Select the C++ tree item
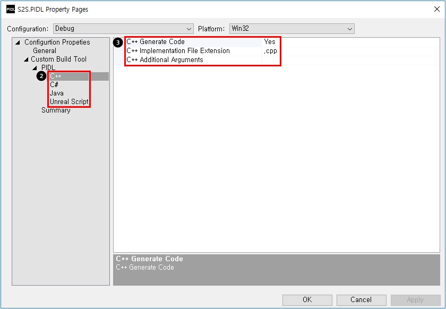Viewport: 446px width, 309px height. click(56, 76)
